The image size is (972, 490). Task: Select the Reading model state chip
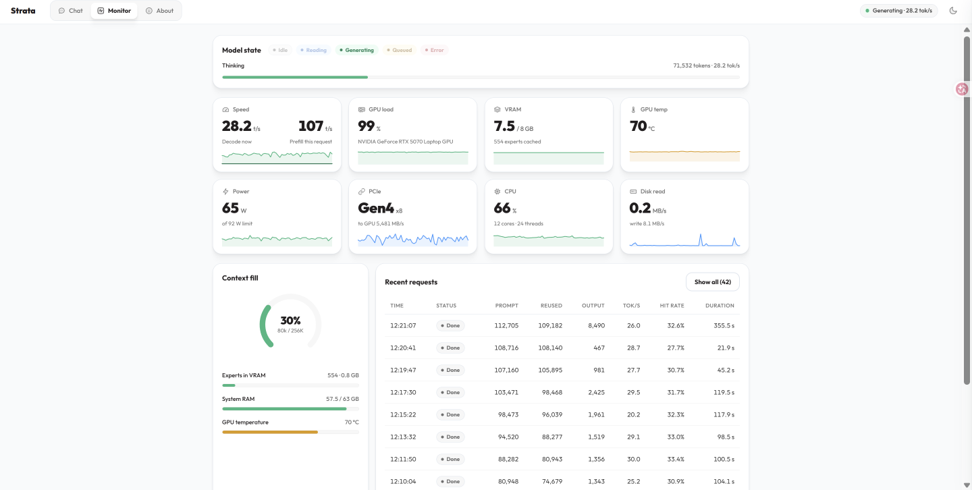[x=313, y=50]
